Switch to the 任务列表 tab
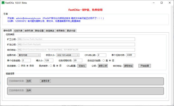 [x=18, y=31]
